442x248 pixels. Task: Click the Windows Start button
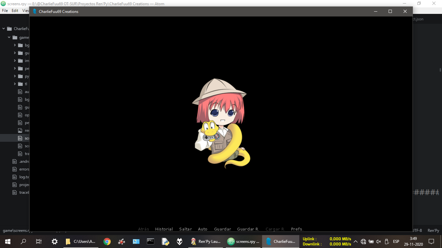pos(7,241)
